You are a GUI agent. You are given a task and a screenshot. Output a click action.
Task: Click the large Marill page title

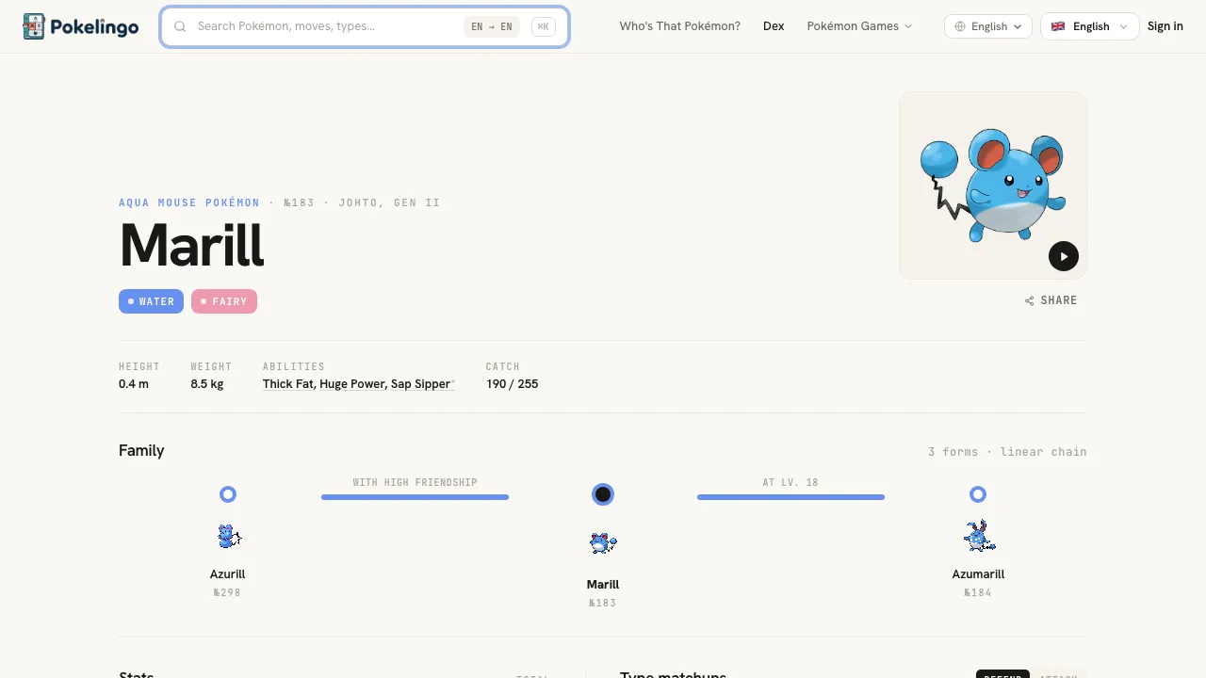tap(192, 245)
